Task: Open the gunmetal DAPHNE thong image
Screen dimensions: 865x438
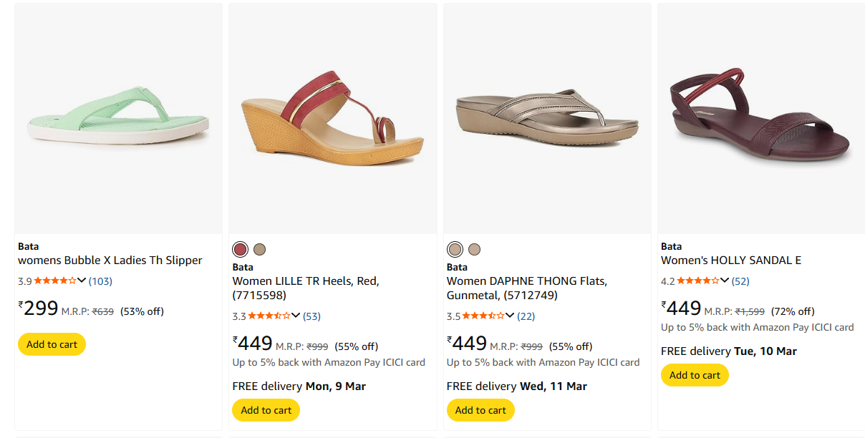Action: tap(547, 119)
